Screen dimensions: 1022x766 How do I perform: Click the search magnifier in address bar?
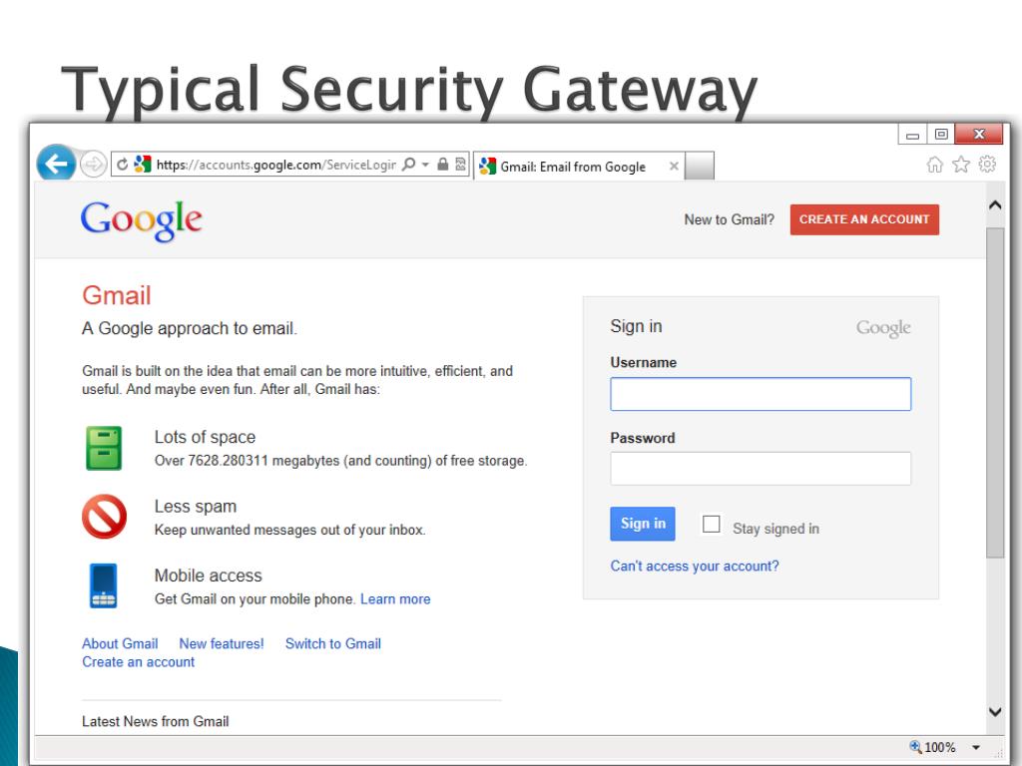(408, 165)
